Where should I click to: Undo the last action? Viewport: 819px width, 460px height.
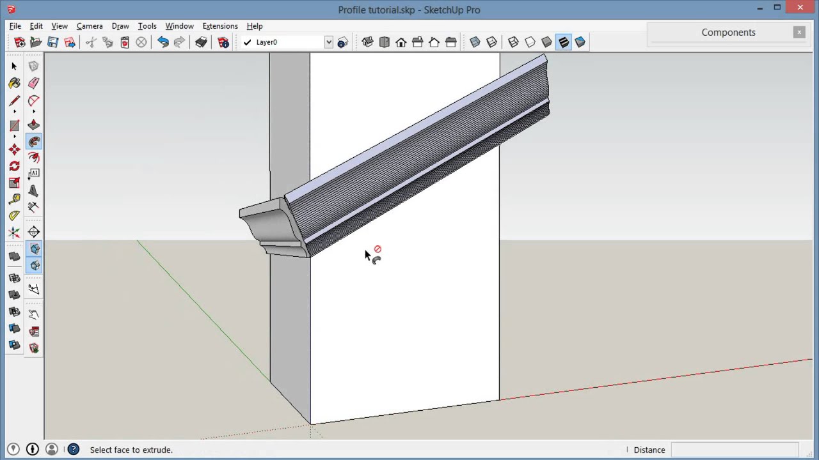coord(163,42)
